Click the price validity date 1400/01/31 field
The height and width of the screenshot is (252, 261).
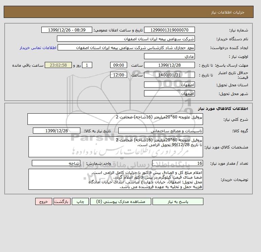(x=169, y=75)
